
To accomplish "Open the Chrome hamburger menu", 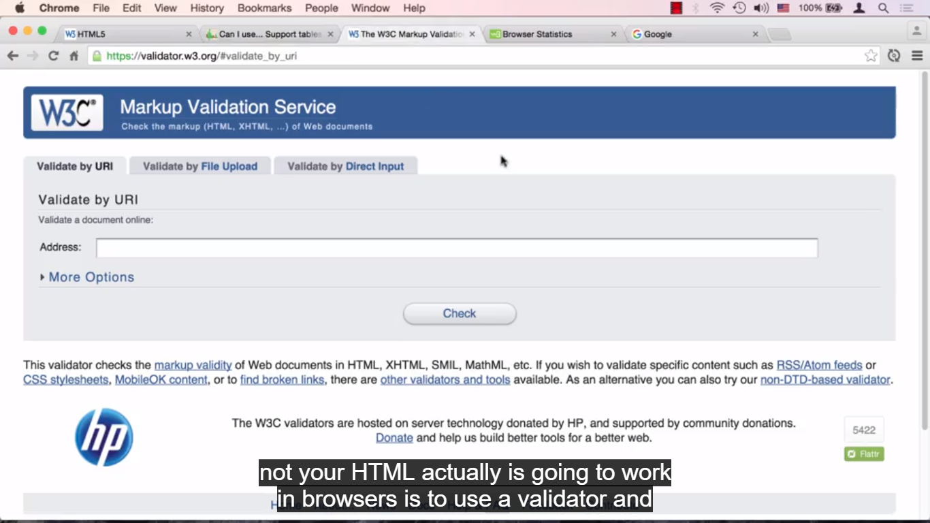I will 917,56.
